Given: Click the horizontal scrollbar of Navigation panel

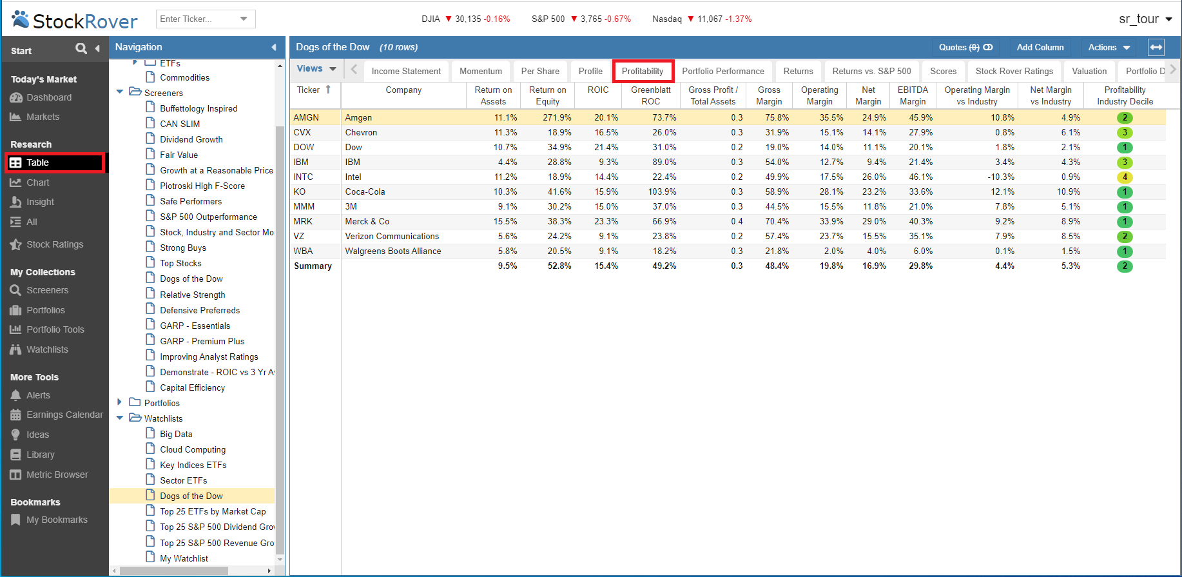Looking at the screenshot, I should pos(174,571).
